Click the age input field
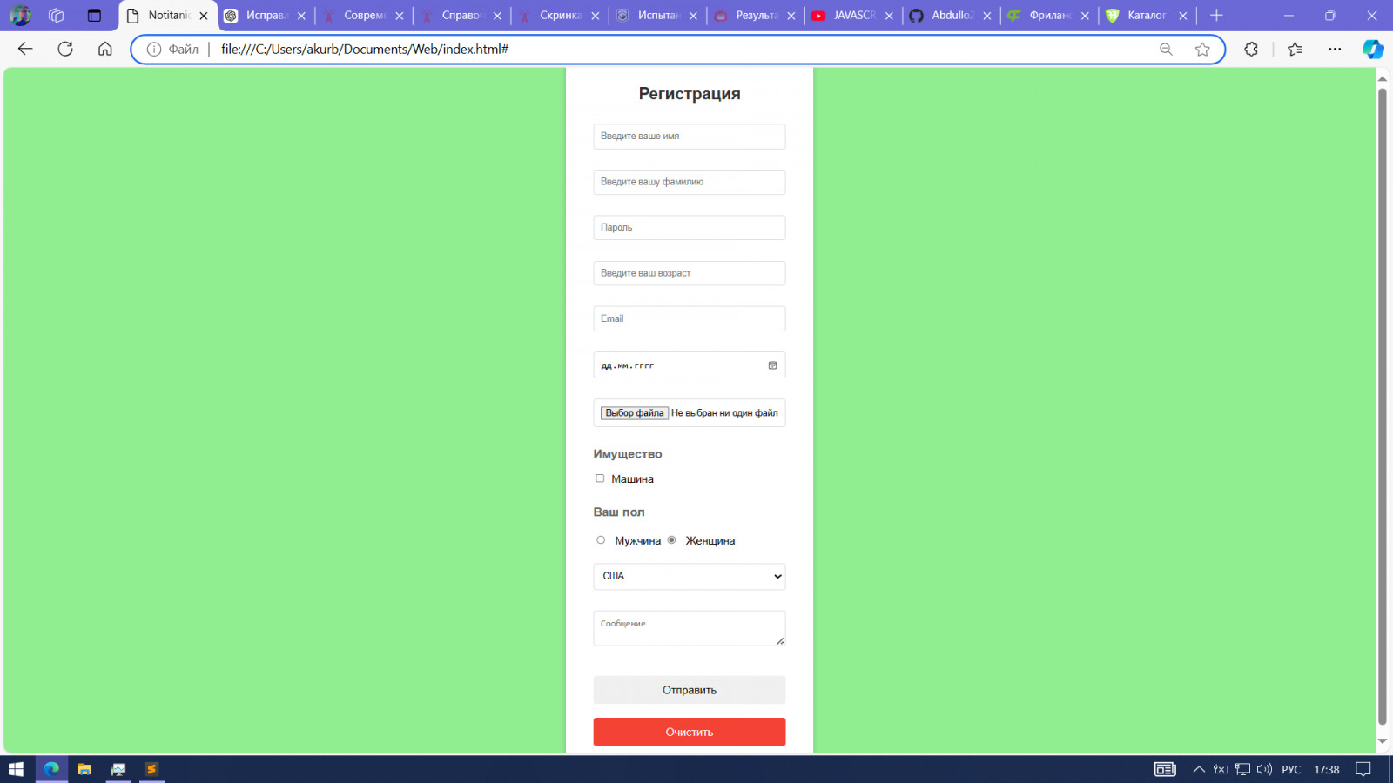 point(690,273)
